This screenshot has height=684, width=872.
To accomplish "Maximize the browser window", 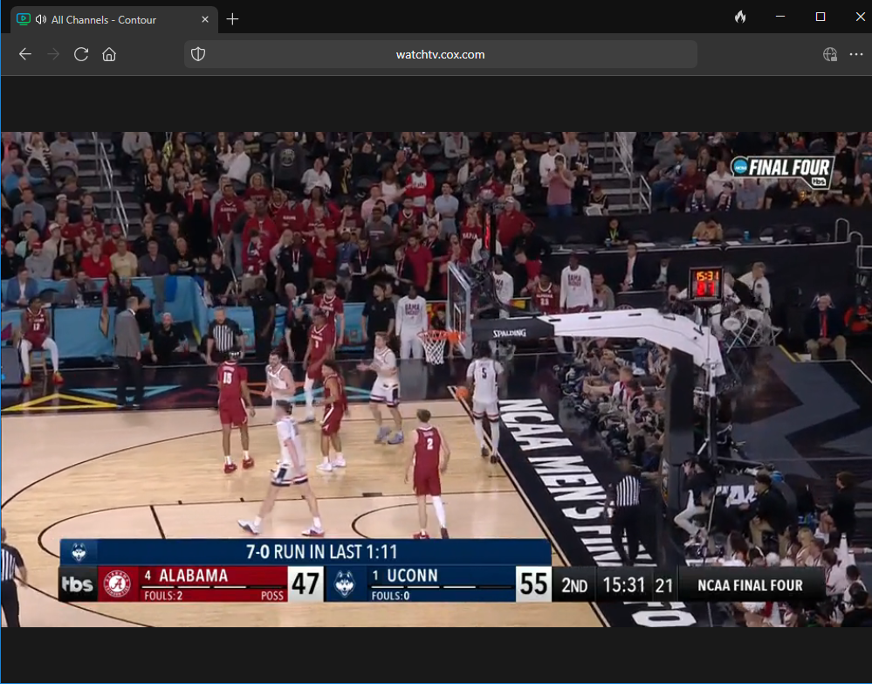I will (821, 17).
